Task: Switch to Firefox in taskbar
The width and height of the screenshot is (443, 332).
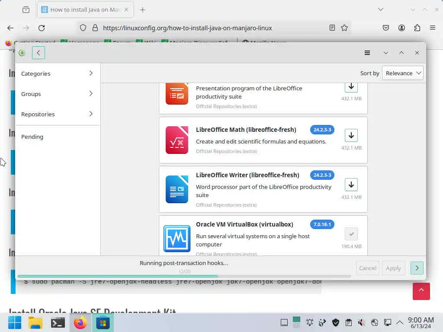Action: pyautogui.click(x=80, y=322)
